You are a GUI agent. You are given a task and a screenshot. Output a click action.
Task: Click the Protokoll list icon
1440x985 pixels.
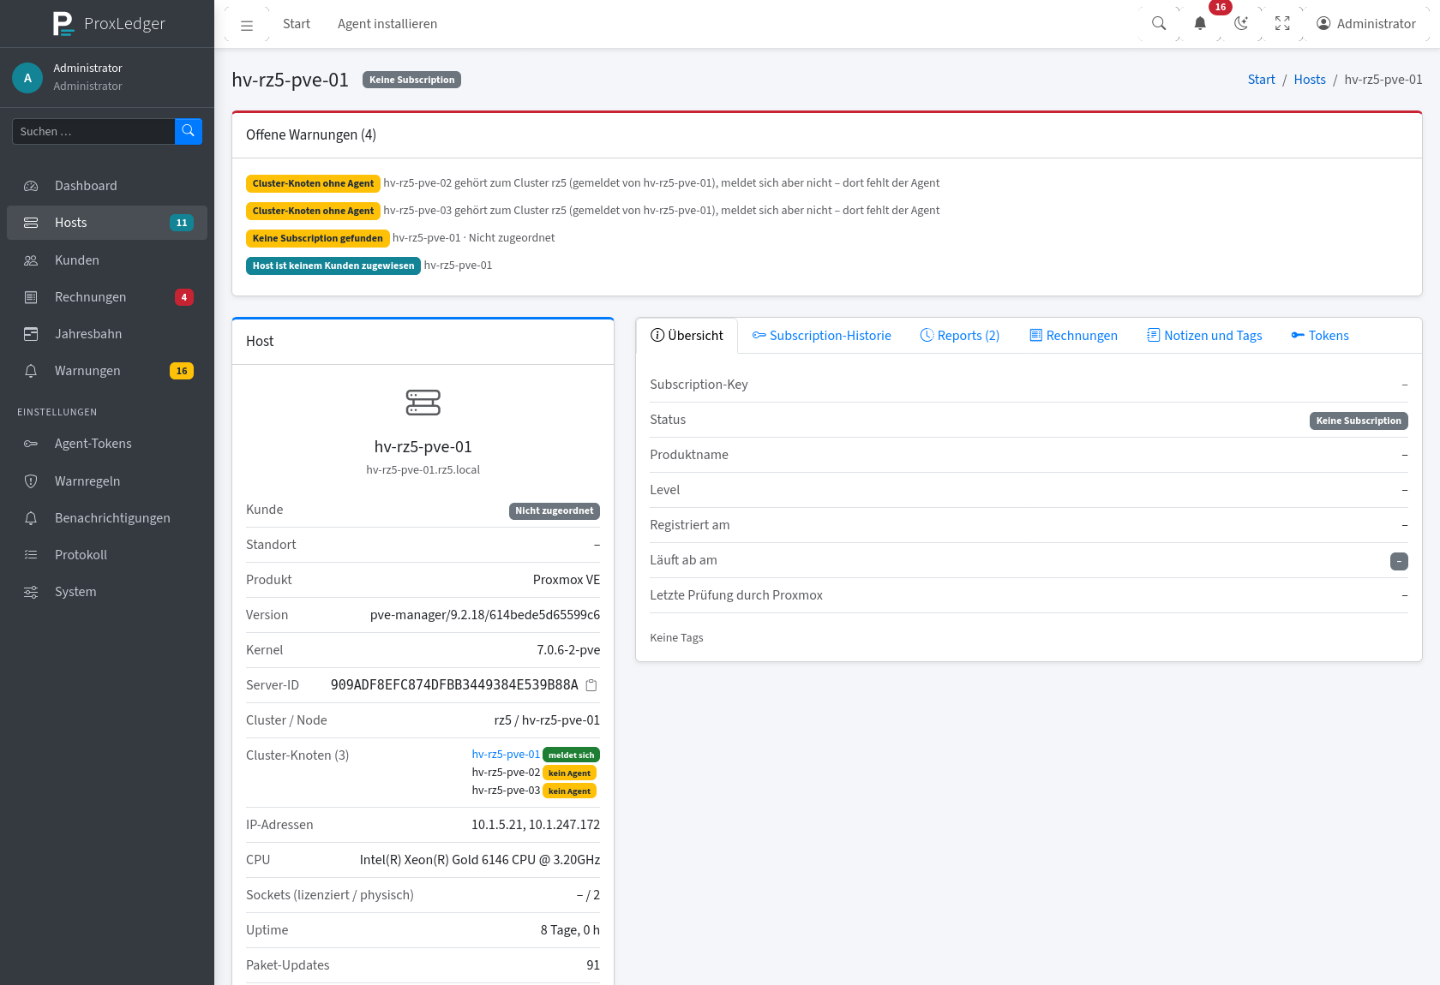pos(31,555)
